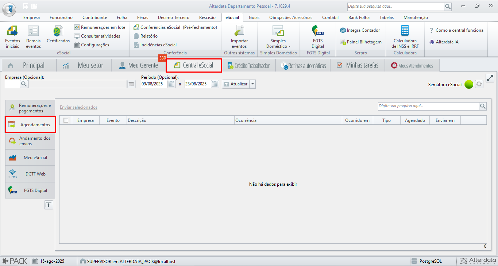Viewport: 498px width, 266px height.
Task: Open the Meus Atendimentos tab
Action: click(412, 66)
